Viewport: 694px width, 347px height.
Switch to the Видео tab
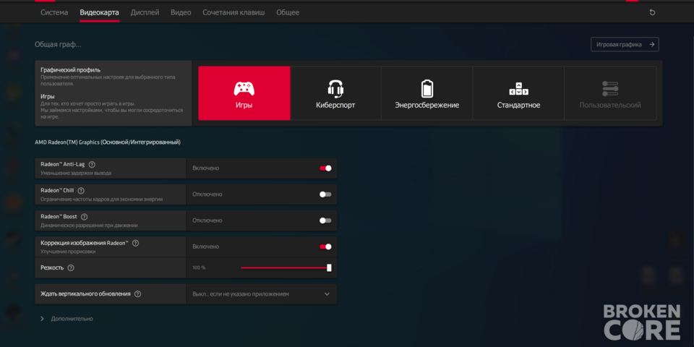[x=181, y=12]
